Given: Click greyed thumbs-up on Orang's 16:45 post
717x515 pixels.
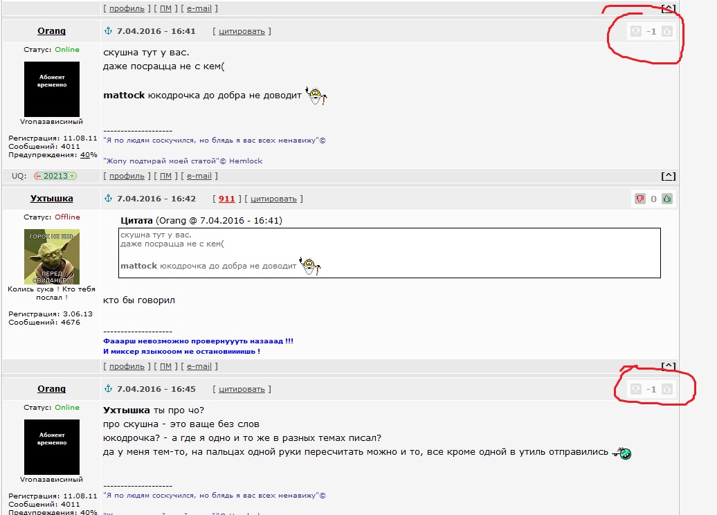Looking at the screenshot, I should (x=667, y=389).
